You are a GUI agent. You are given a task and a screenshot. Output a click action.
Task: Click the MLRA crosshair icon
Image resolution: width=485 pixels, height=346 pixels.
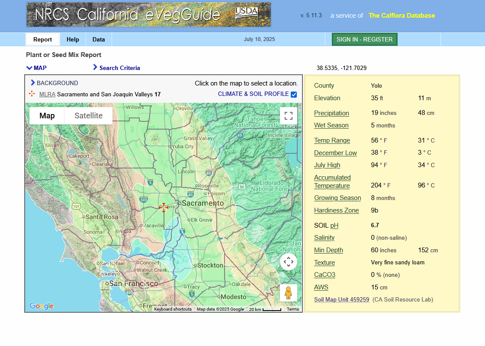coord(32,93)
